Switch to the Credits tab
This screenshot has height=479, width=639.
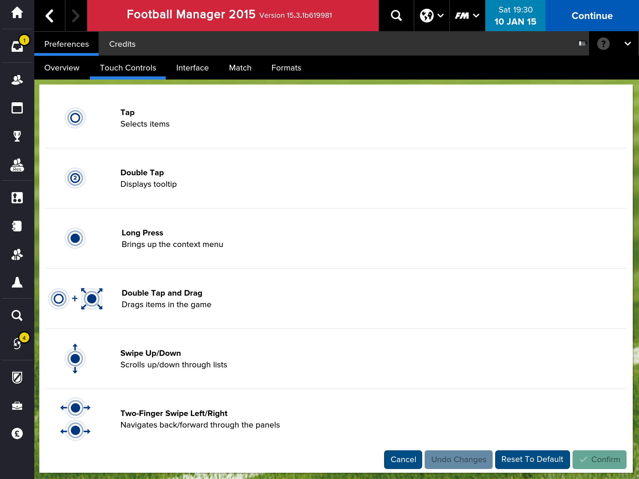pyautogui.click(x=122, y=44)
